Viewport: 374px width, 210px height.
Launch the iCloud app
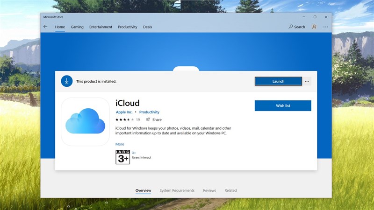point(278,81)
